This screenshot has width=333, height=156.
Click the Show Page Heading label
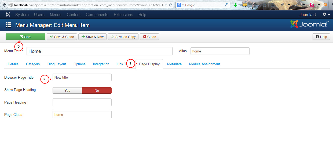click(20, 90)
